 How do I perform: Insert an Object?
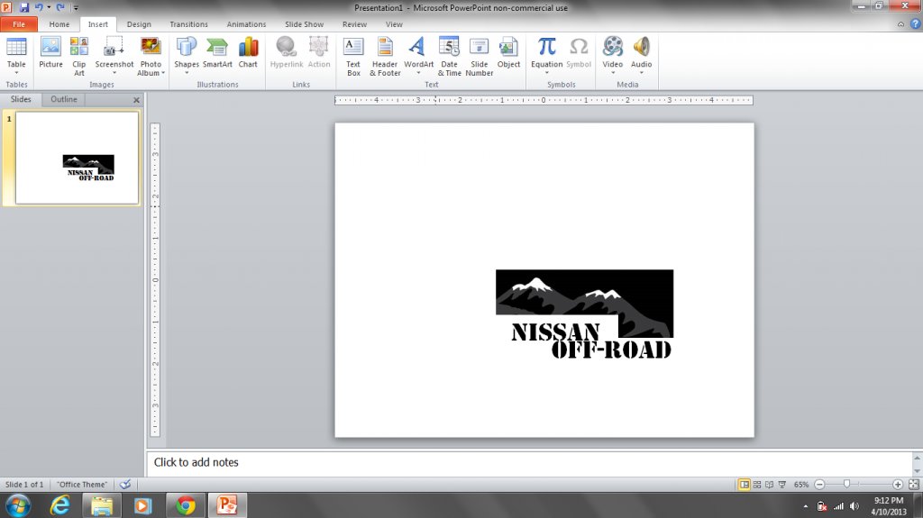point(508,53)
